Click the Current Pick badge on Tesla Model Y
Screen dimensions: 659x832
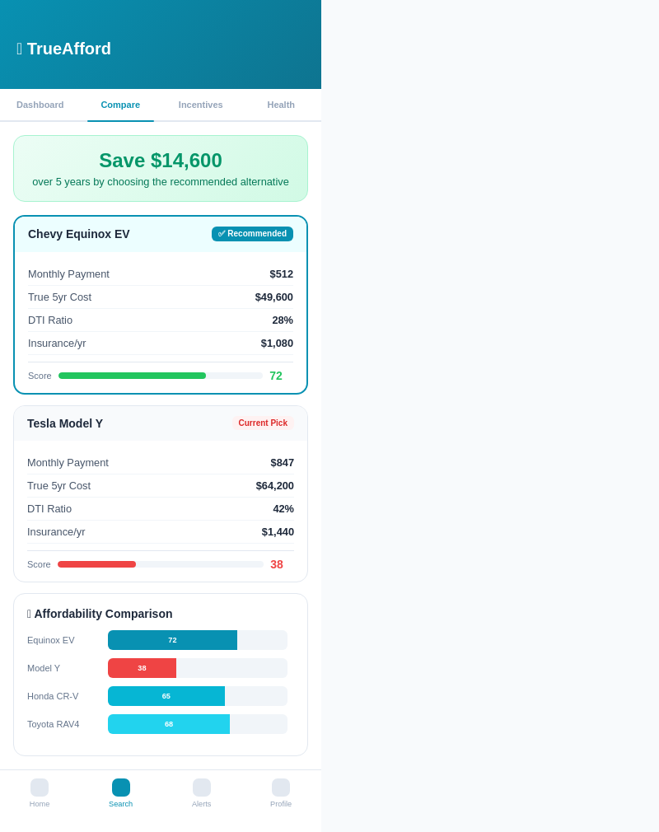[x=263, y=423]
